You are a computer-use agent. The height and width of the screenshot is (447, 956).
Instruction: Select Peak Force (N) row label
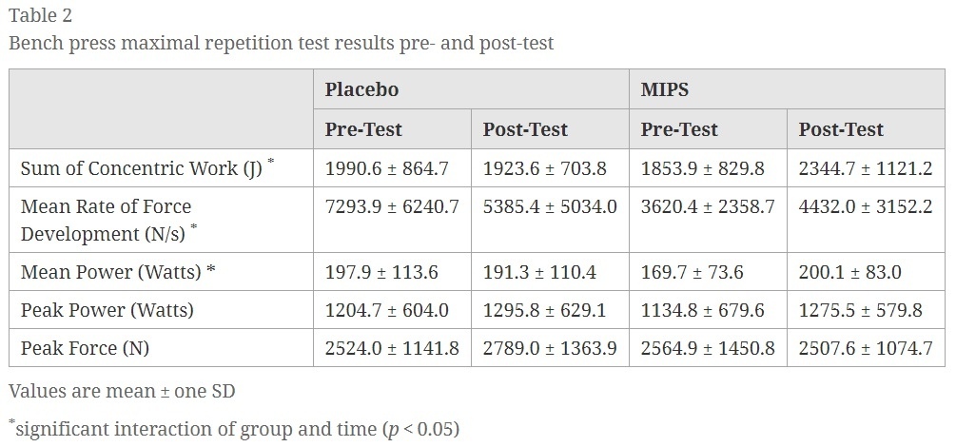tap(85, 348)
